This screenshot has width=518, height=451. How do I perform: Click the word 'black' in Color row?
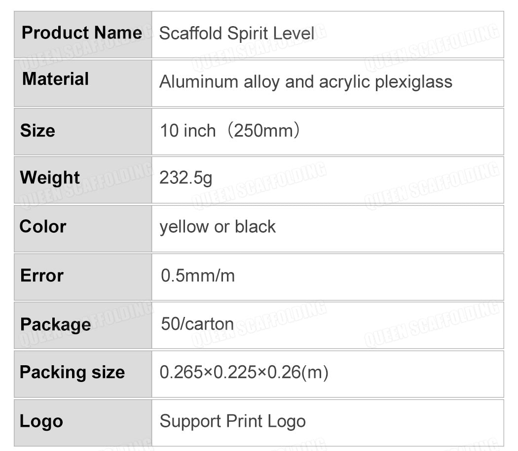(255, 227)
